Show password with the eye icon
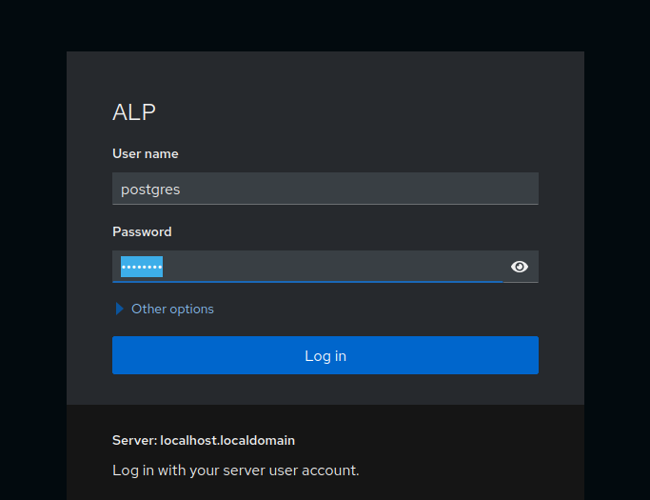 coord(520,267)
